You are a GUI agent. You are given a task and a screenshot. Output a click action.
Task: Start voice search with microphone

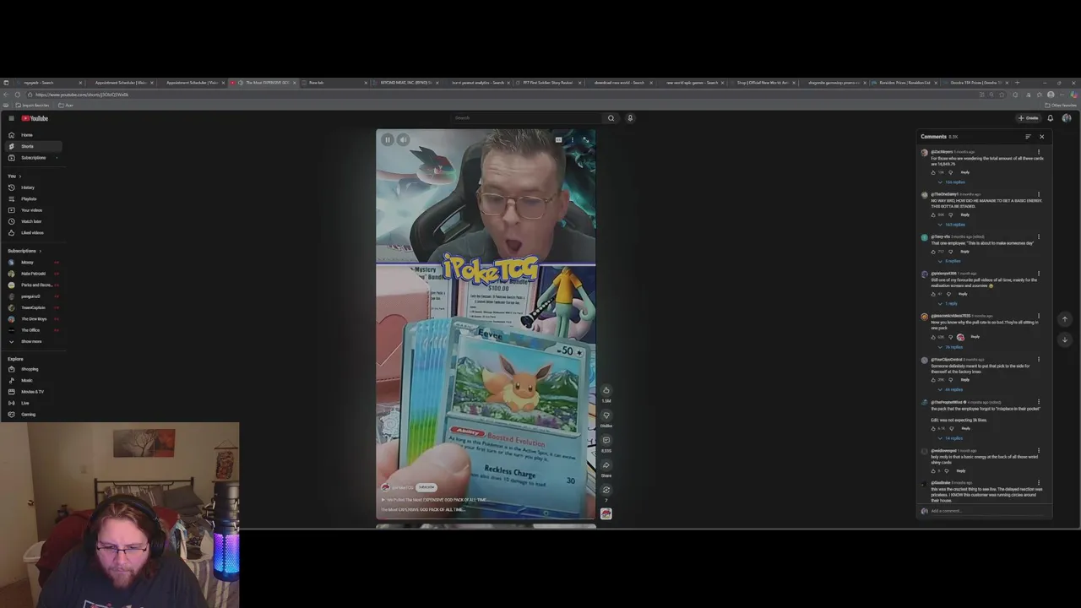click(x=630, y=118)
